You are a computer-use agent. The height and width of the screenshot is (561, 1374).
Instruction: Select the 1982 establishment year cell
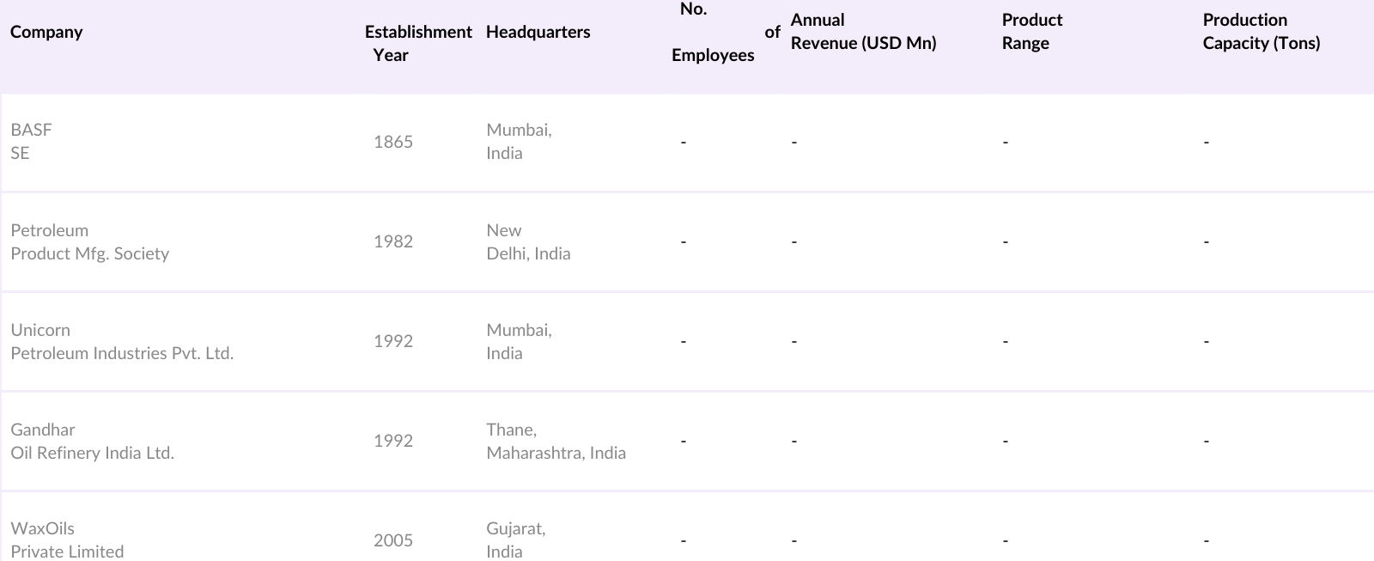coord(392,241)
